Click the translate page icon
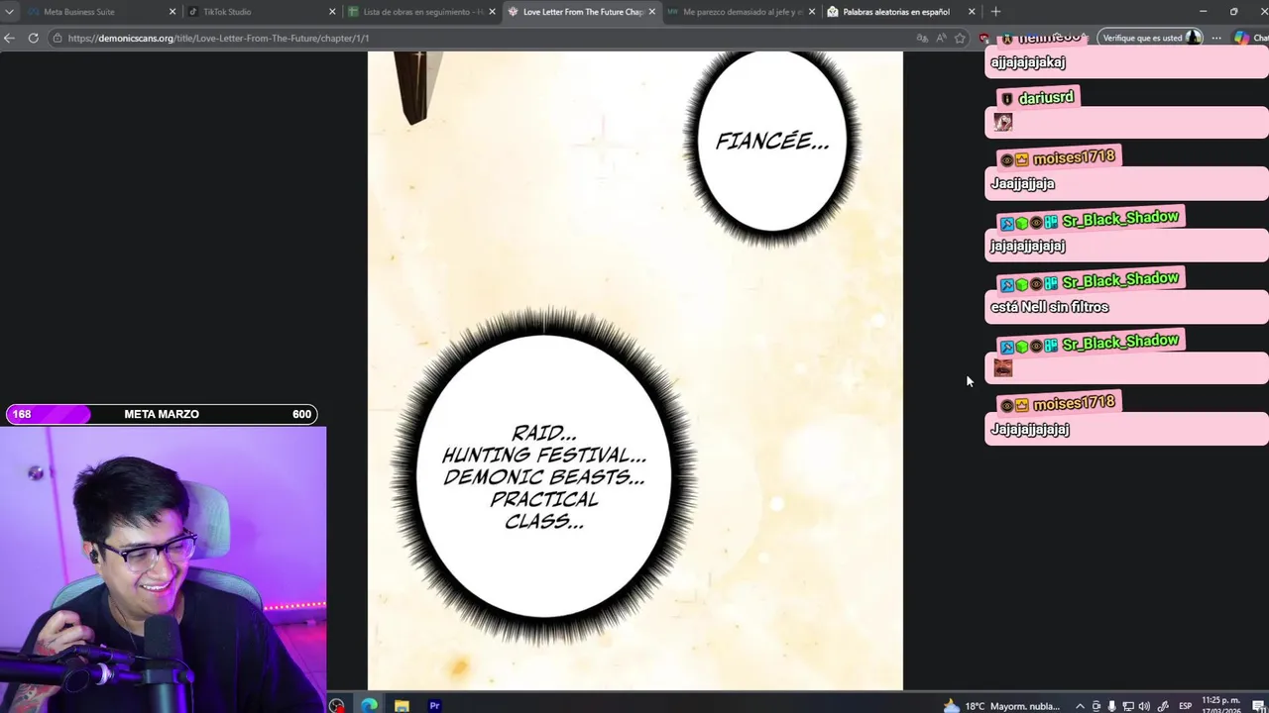 [922, 38]
